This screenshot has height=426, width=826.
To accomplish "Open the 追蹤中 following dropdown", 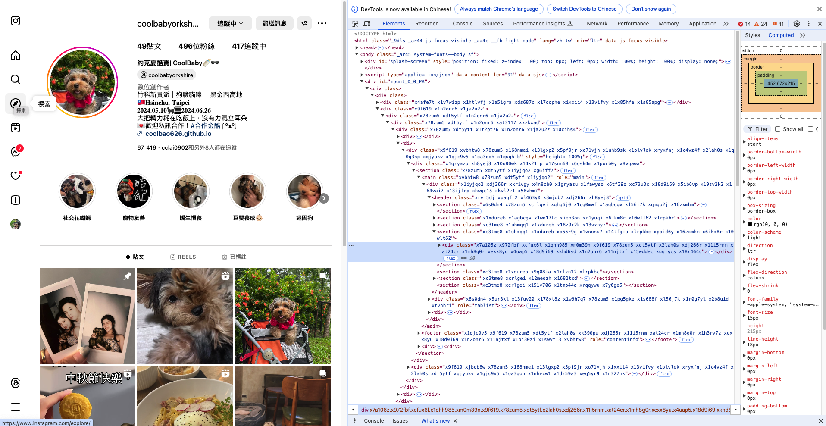I will click(x=230, y=23).
